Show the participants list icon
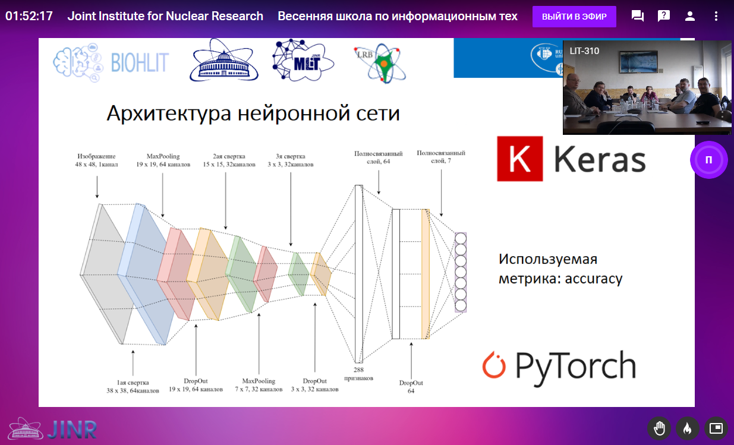 [690, 16]
